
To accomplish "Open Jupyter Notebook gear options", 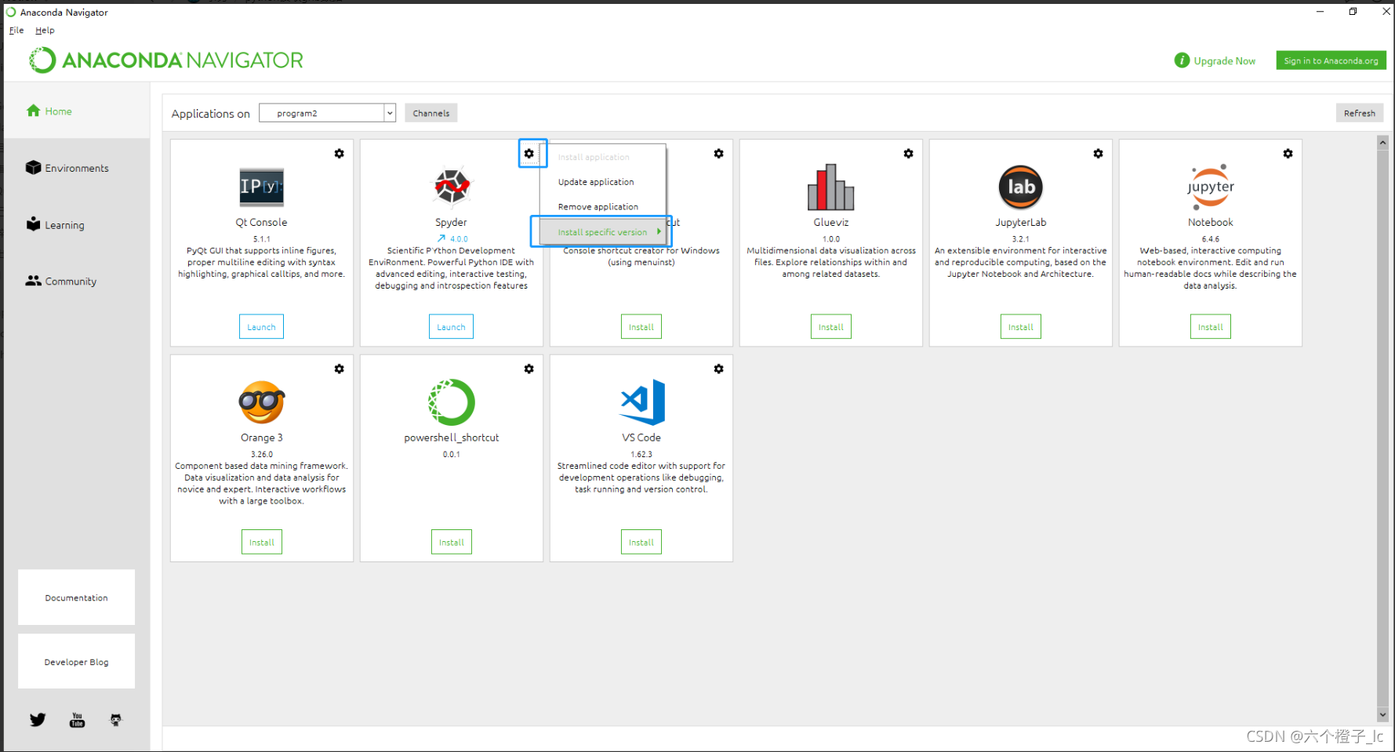I will pyautogui.click(x=1288, y=154).
